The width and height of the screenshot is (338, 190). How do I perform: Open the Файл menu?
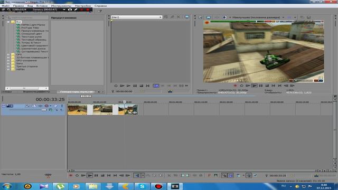point(5,6)
